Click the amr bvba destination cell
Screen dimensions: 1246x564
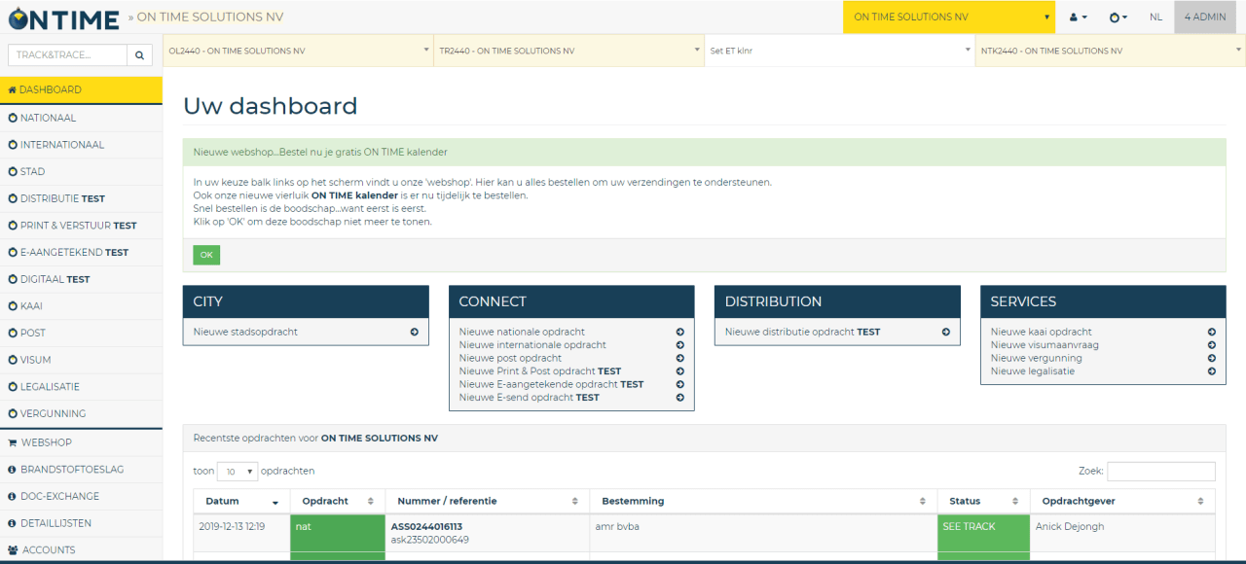pos(764,533)
